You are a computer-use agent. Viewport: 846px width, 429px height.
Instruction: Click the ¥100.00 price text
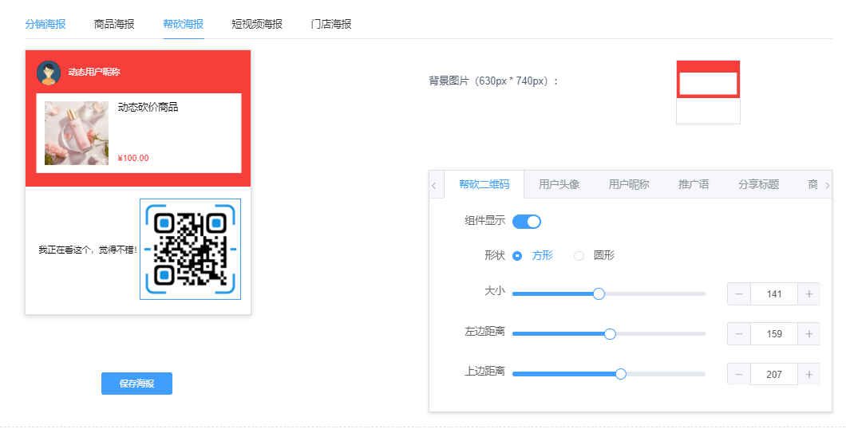[133, 158]
